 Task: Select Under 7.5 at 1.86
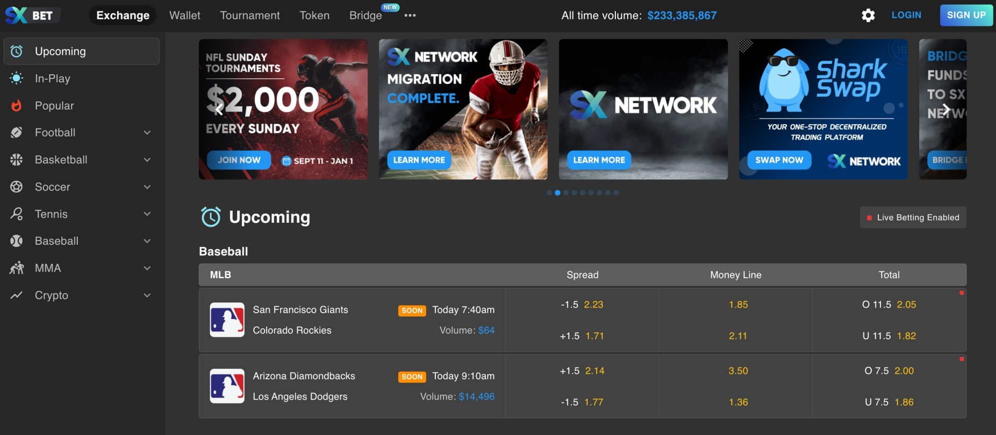click(x=889, y=402)
